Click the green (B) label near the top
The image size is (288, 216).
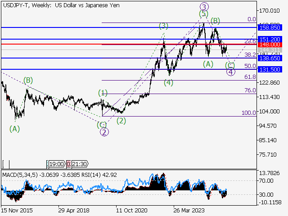tap(215, 20)
